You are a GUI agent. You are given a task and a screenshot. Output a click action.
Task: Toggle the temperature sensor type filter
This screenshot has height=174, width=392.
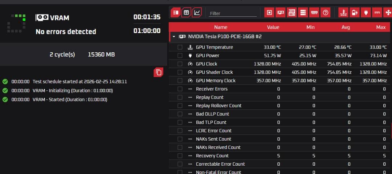click(343, 12)
